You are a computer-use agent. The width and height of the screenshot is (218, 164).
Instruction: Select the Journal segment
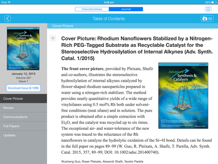tap(126, 9)
